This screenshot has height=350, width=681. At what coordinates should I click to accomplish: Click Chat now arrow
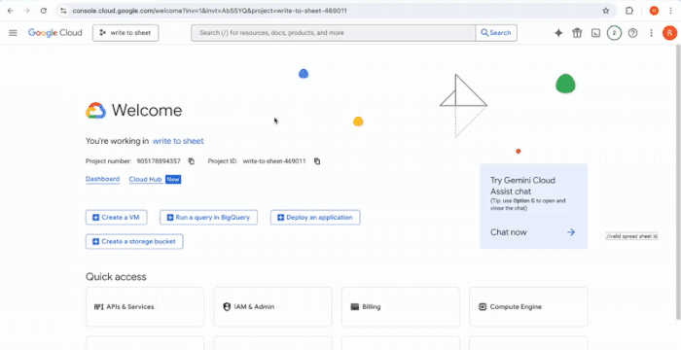coord(571,232)
